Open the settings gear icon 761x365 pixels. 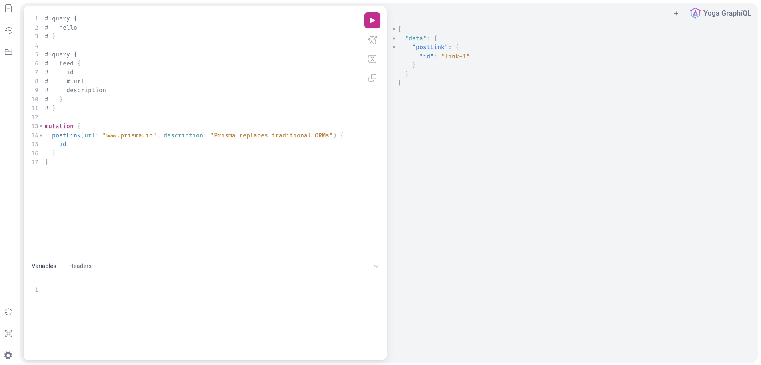[x=8, y=355]
